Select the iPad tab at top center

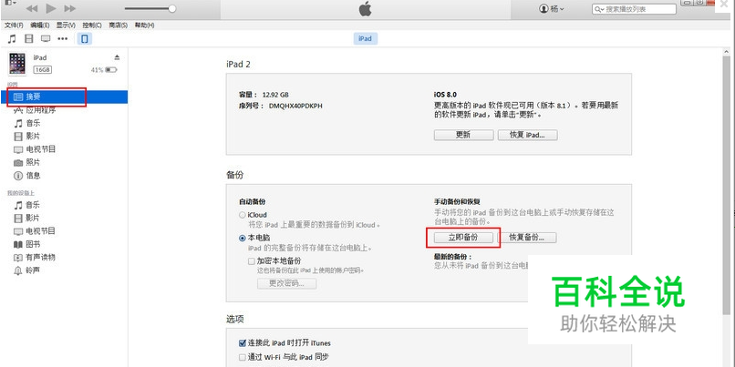tap(365, 39)
